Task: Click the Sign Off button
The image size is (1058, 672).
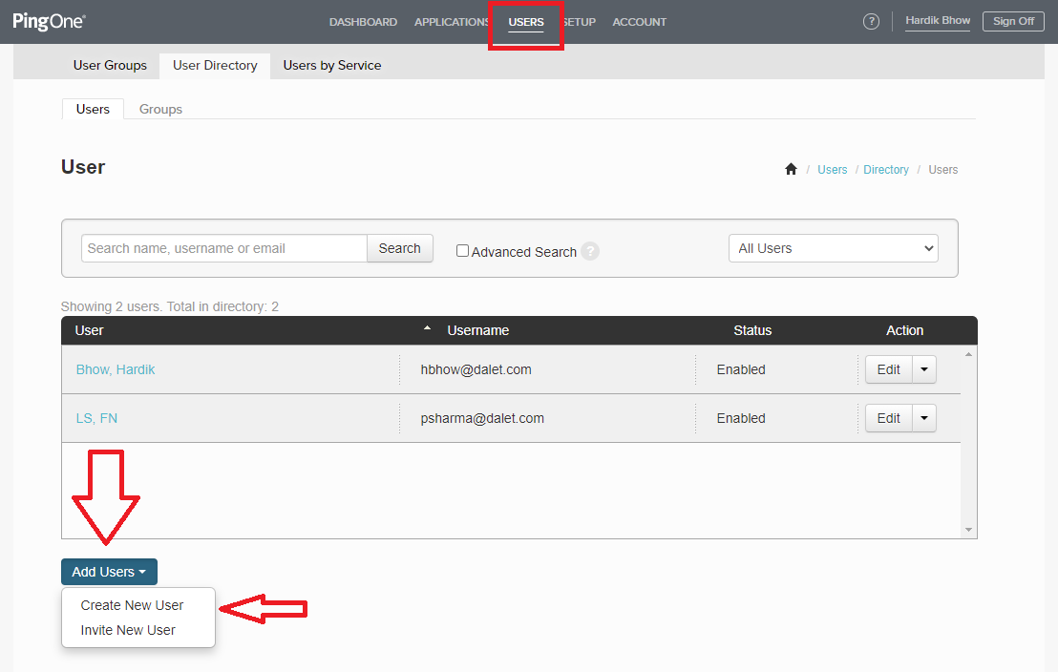Action: [1013, 21]
